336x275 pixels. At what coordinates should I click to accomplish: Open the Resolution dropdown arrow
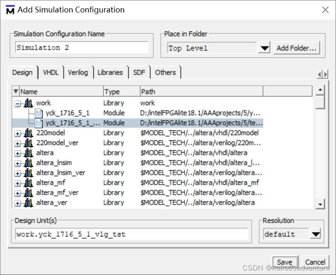tap(315, 234)
